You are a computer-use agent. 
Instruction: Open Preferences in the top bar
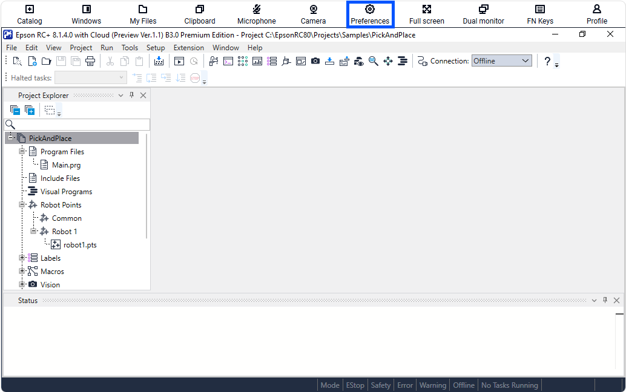pyautogui.click(x=370, y=15)
